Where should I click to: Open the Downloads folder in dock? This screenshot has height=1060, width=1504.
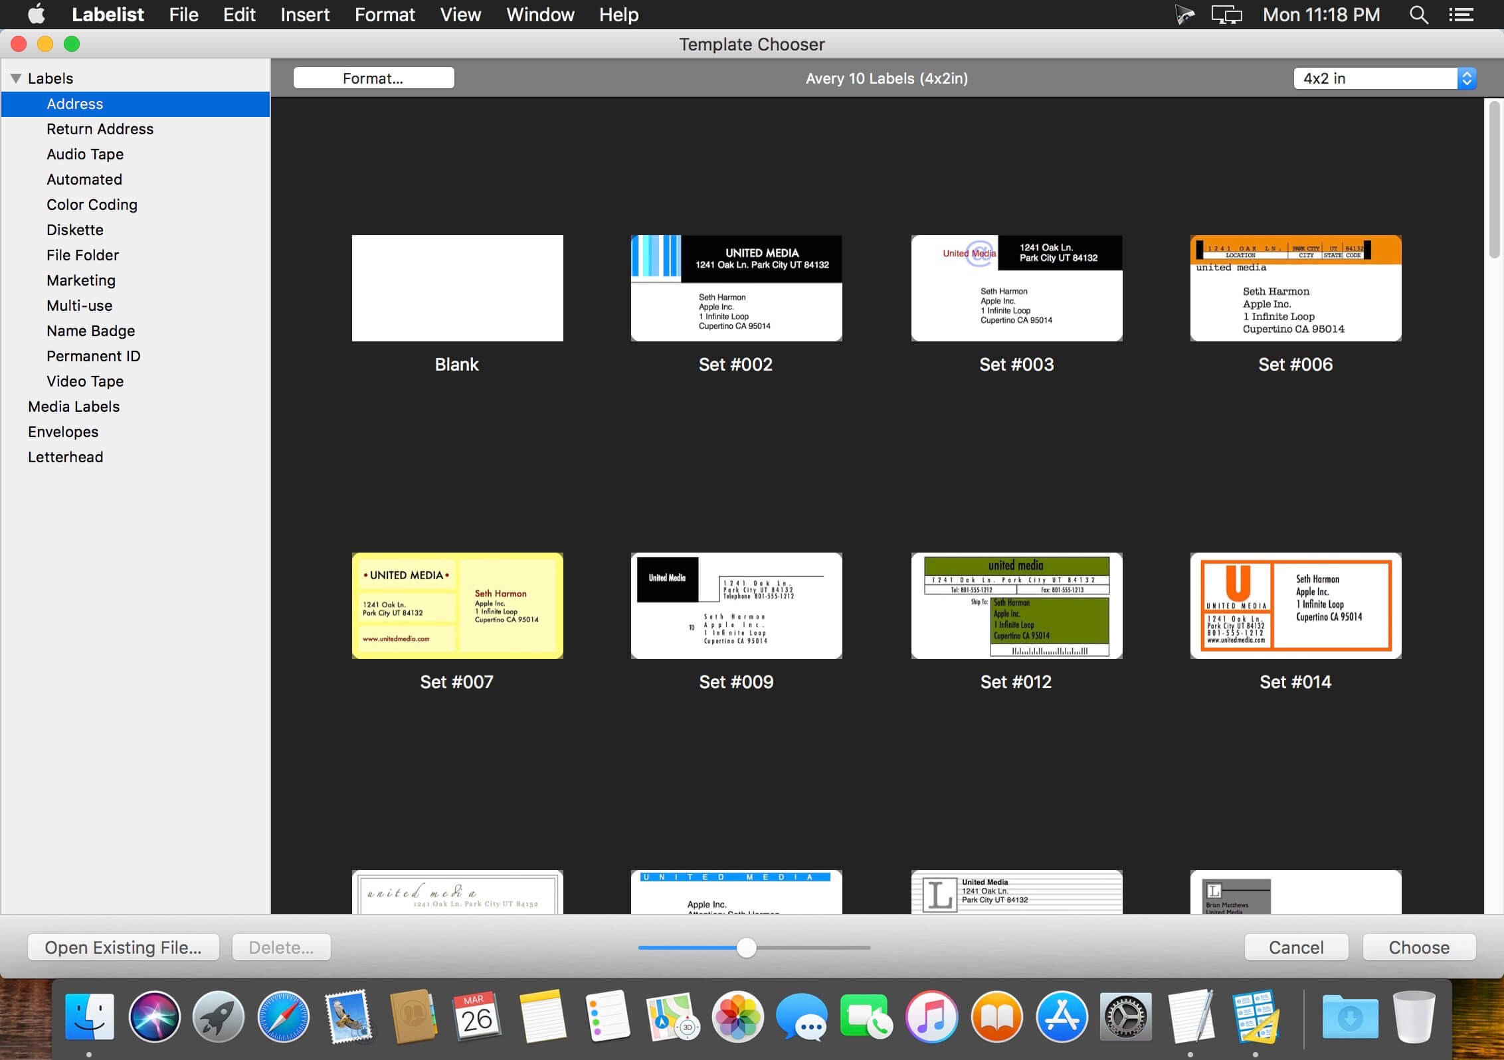click(1350, 1016)
